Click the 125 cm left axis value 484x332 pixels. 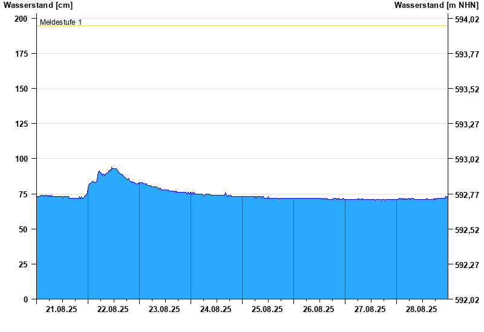click(x=21, y=124)
